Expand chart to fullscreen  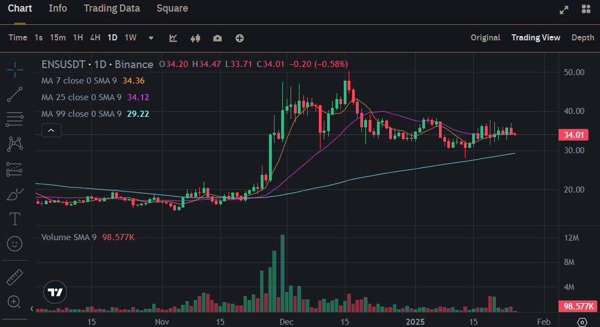point(564,10)
